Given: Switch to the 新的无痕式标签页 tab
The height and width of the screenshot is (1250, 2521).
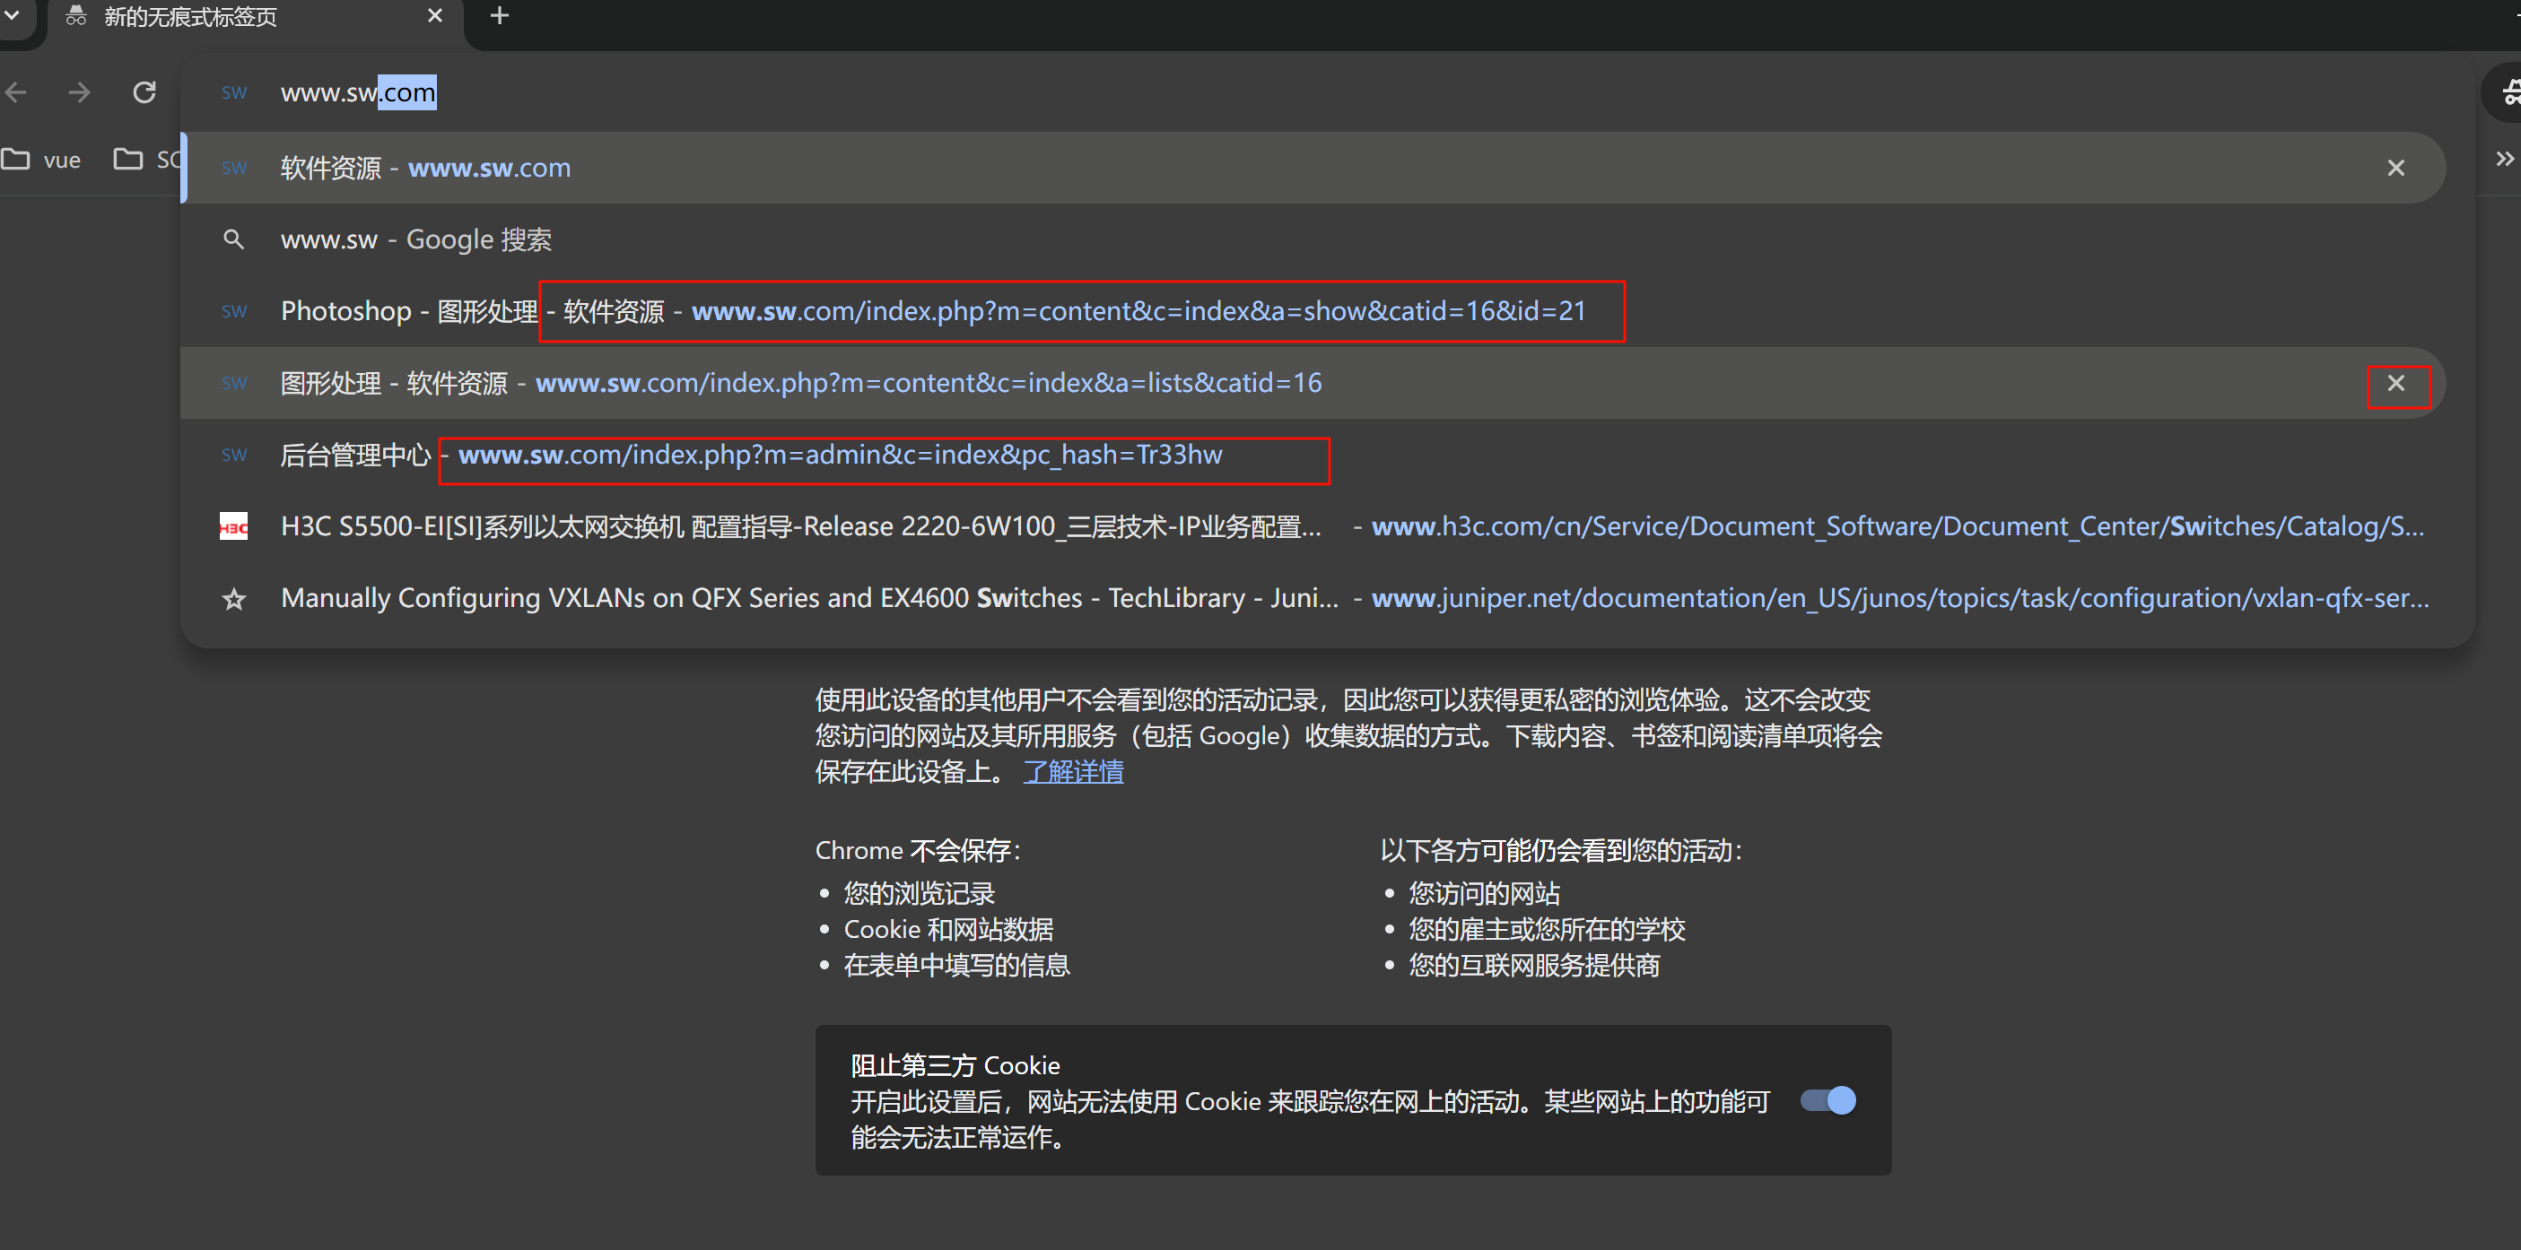Looking at the screenshot, I should 191,17.
